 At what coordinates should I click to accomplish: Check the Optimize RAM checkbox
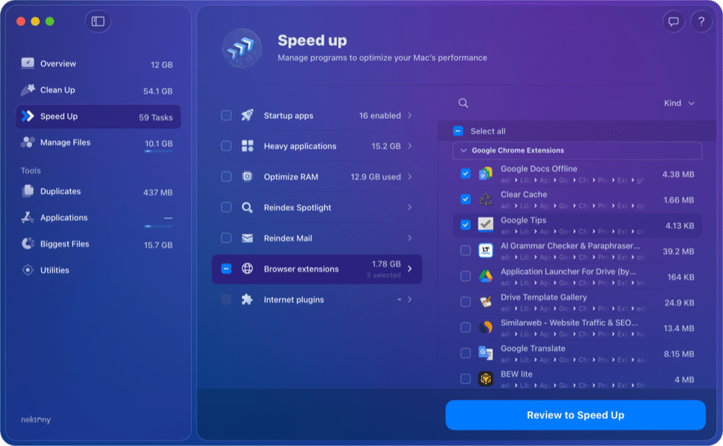click(x=226, y=176)
